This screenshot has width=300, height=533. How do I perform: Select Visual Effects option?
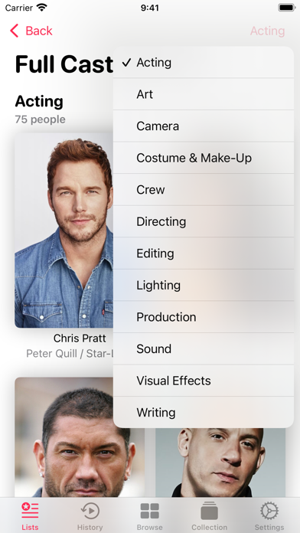[204, 381]
